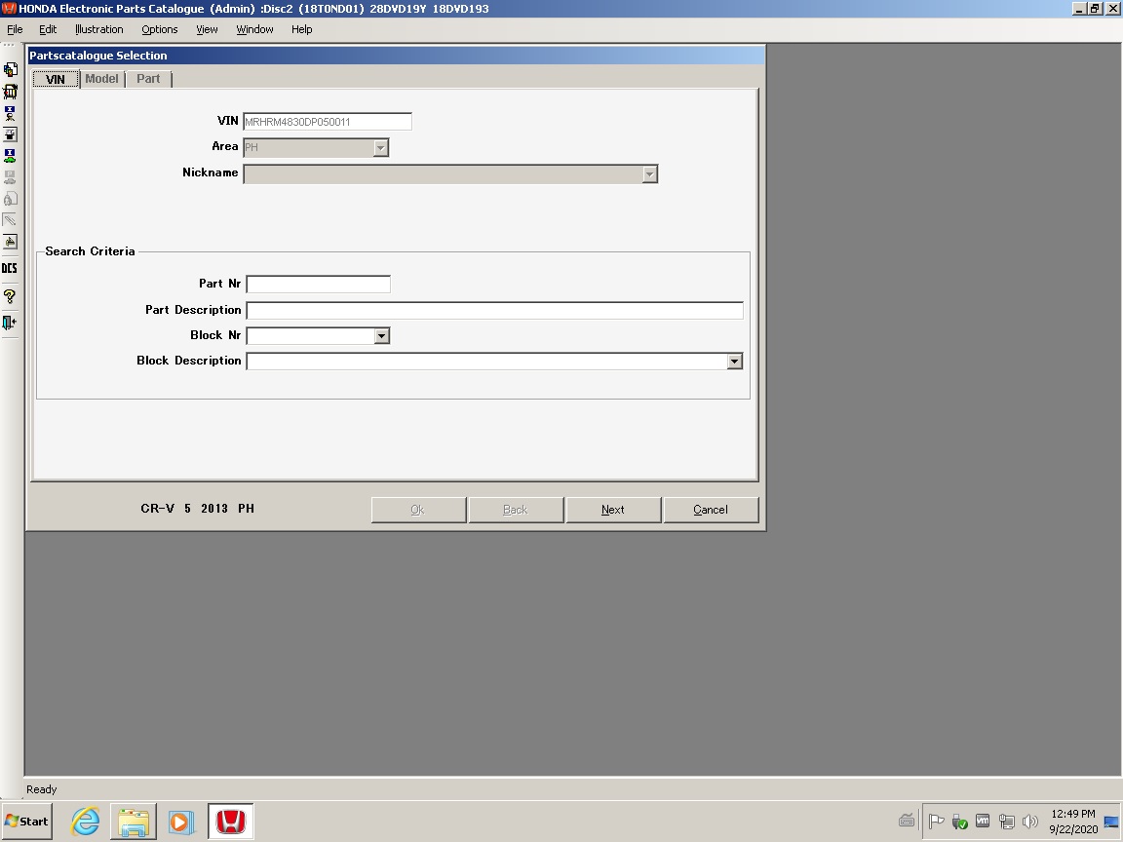
Task: Click the Cancel button
Action: pyautogui.click(x=710, y=510)
